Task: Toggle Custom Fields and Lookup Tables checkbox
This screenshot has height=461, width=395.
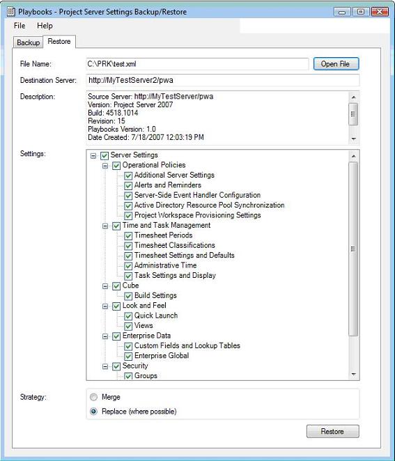Action: 128,346
